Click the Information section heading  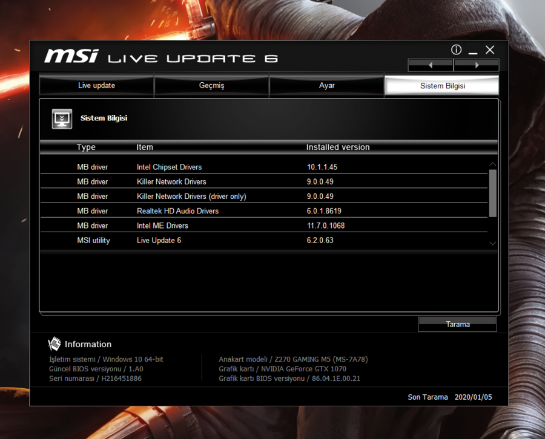click(88, 344)
